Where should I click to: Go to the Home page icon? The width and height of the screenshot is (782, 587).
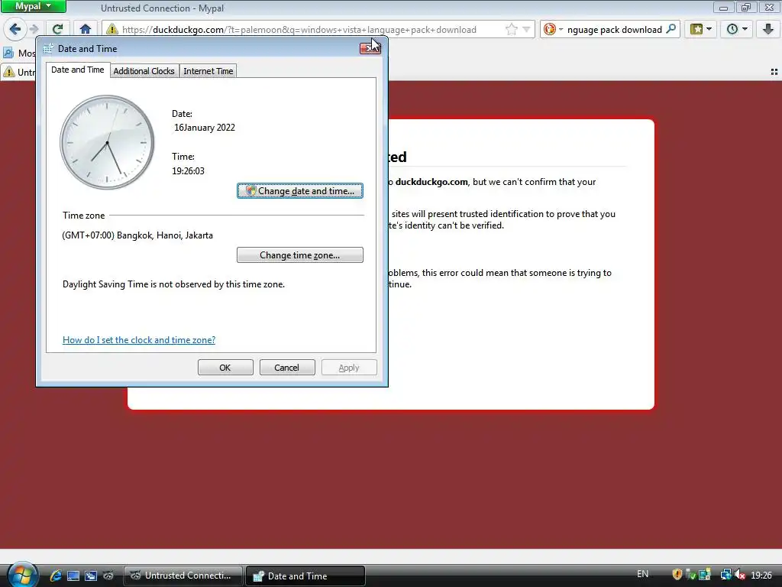tap(86, 29)
